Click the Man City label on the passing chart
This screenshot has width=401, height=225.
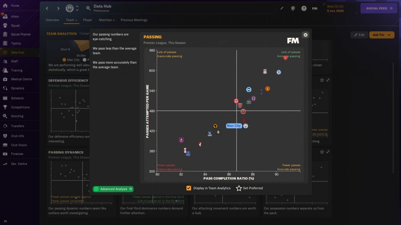[234, 126]
